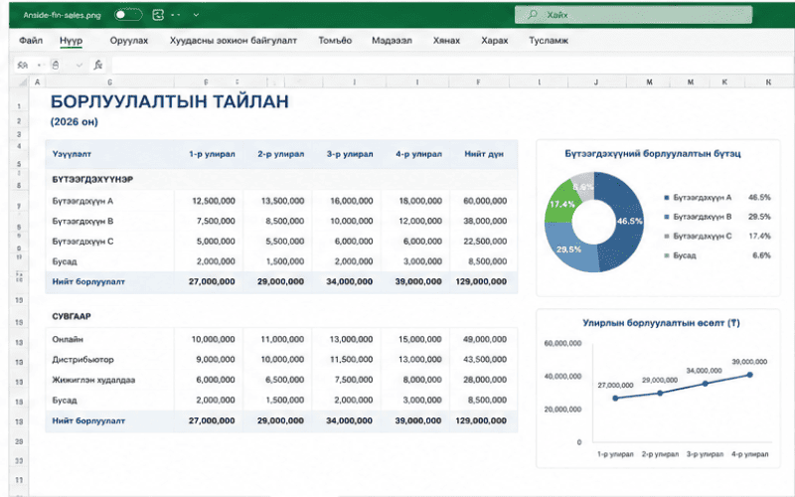The height and width of the screenshot is (497, 795).
Task: Click the select-all triangle at the grid corner
Action: [22, 82]
